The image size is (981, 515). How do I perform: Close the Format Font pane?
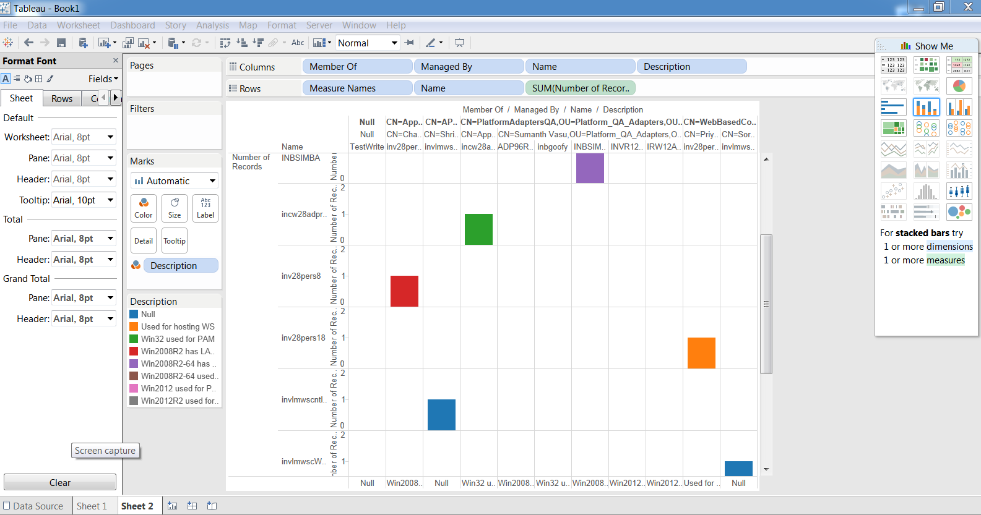(116, 61)
